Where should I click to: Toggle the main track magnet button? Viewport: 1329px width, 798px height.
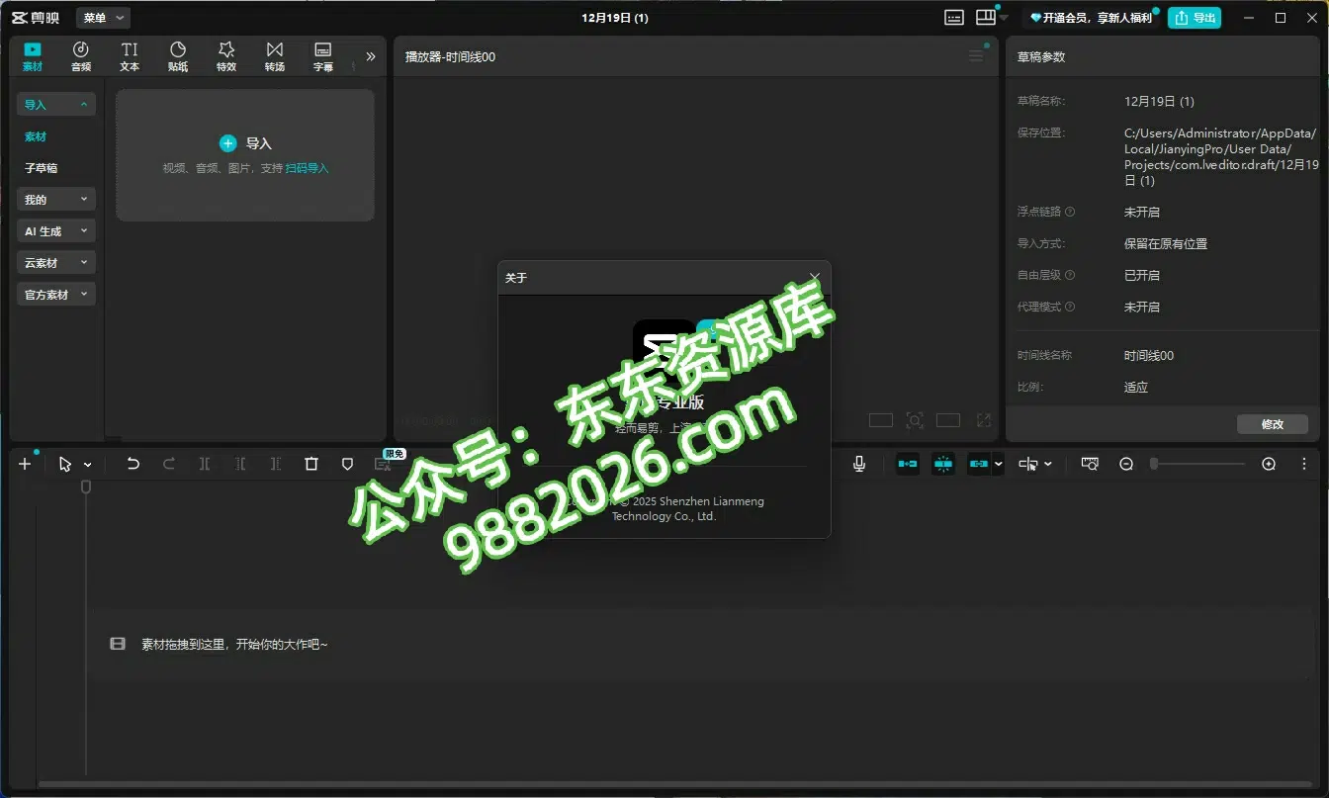pos(907,464)
